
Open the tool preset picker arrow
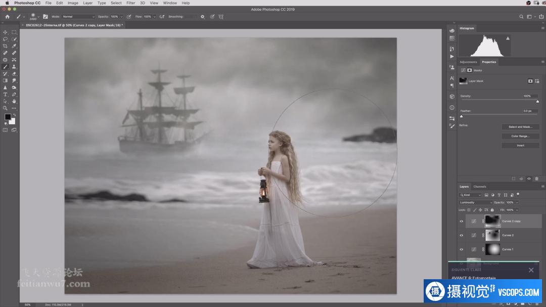tap(24, 17)
